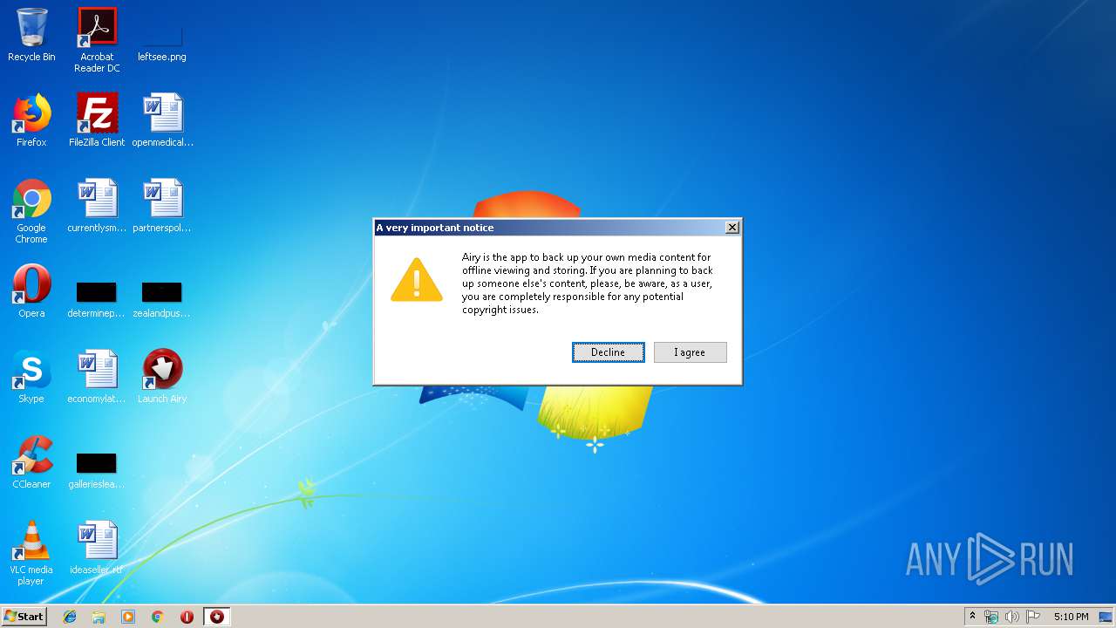1116x628 pixels.
Task: Click the notice title bar text
Action: [x=435, y=228]
